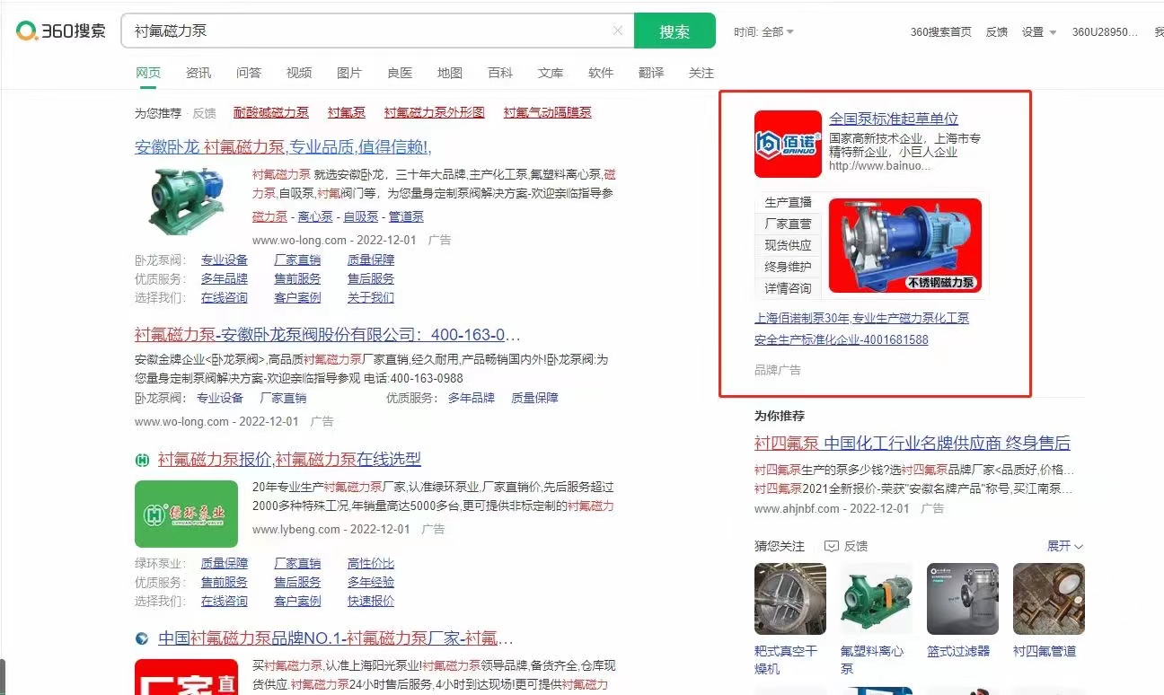The height and width of the screenshot is (695, 1164).
Task: Switch to the 百科 tab
Action: 500,73
